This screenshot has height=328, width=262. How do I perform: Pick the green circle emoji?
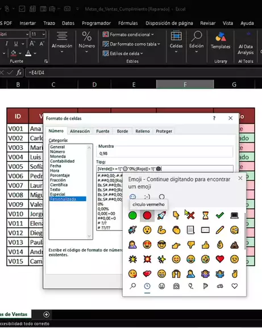coord(132,215)
